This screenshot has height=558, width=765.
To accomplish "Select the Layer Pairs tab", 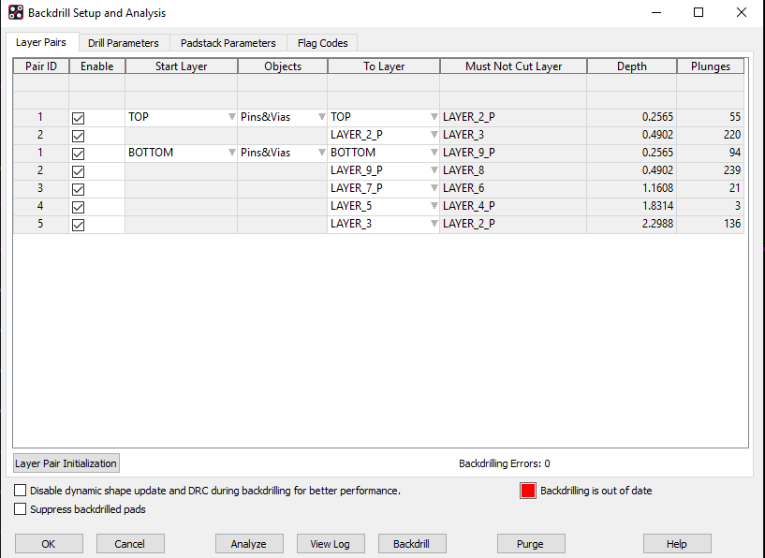I will (x=41, y=42).
